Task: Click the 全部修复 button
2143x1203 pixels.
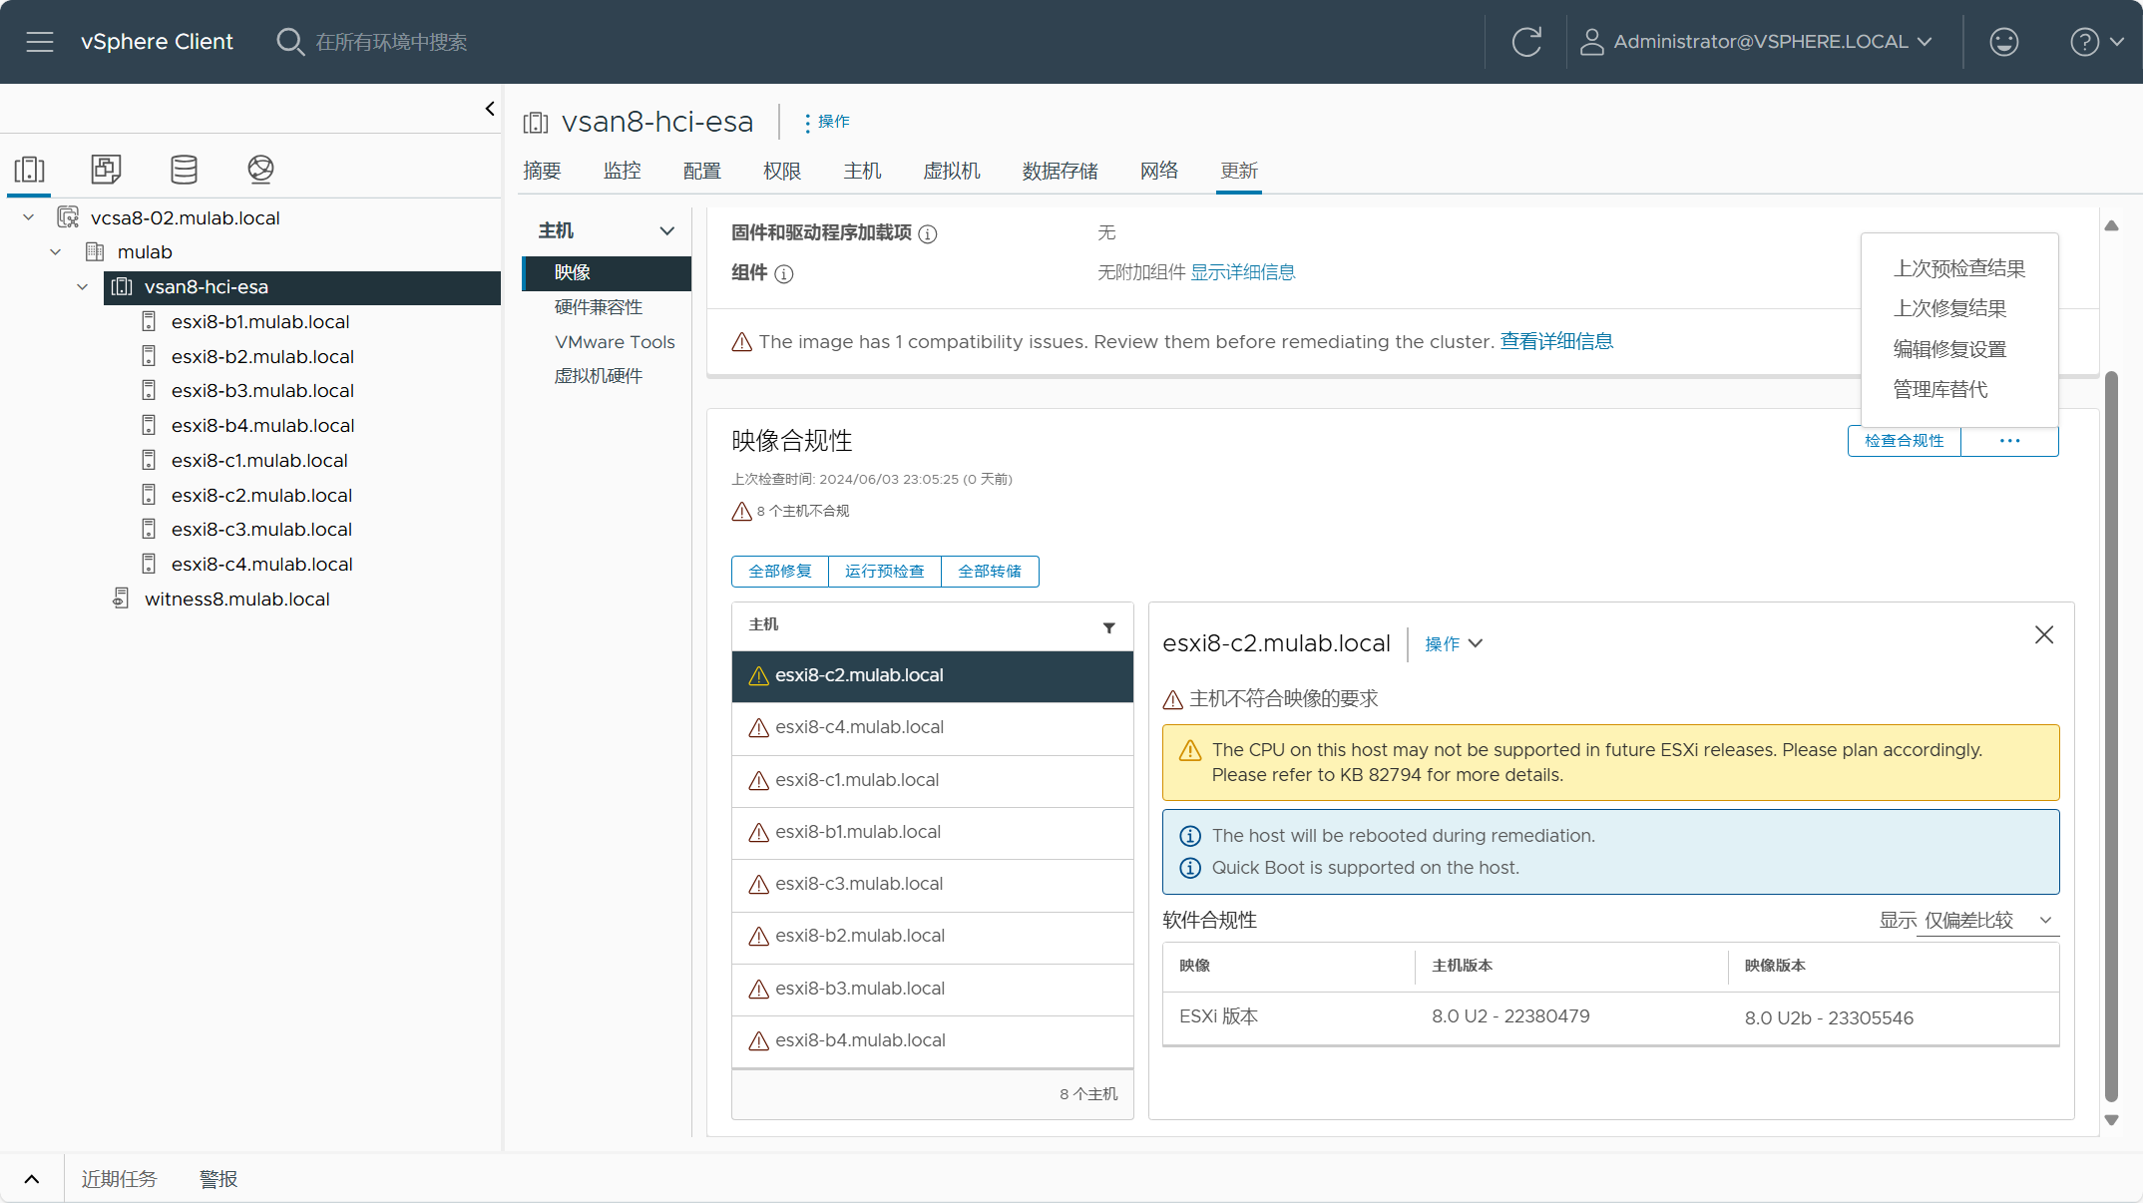Action: click(x=780, y=572)
